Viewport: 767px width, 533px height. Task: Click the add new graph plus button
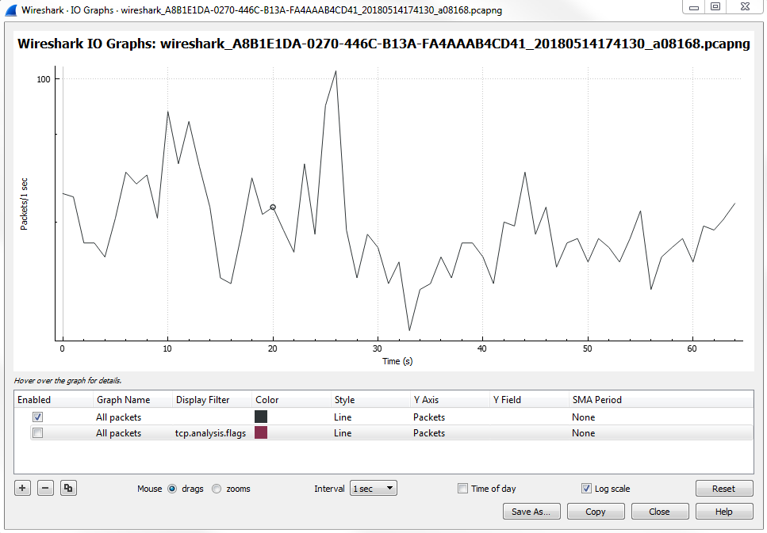pyautogui.click(x=22, y=488)
